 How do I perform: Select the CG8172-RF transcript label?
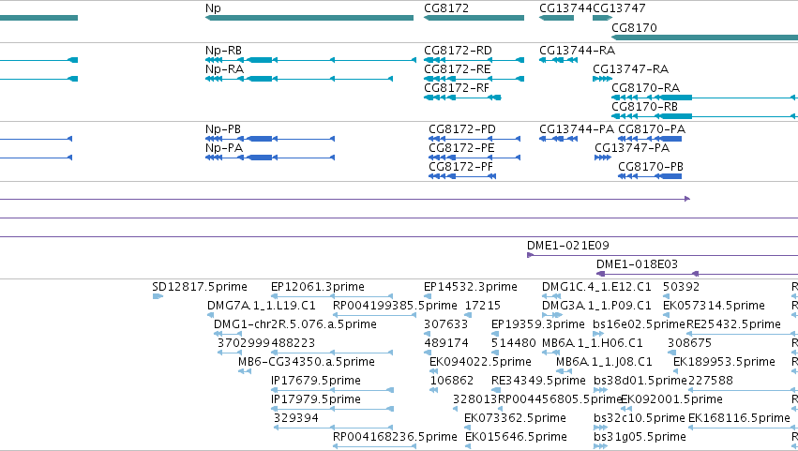coord(457,88)
